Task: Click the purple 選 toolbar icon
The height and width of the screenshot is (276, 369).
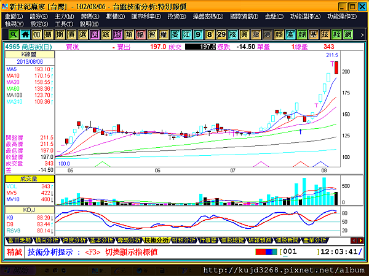Action: (x=94, y=35)
